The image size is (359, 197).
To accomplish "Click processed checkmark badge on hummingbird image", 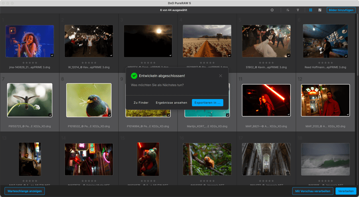I will [x=50, y=115].
